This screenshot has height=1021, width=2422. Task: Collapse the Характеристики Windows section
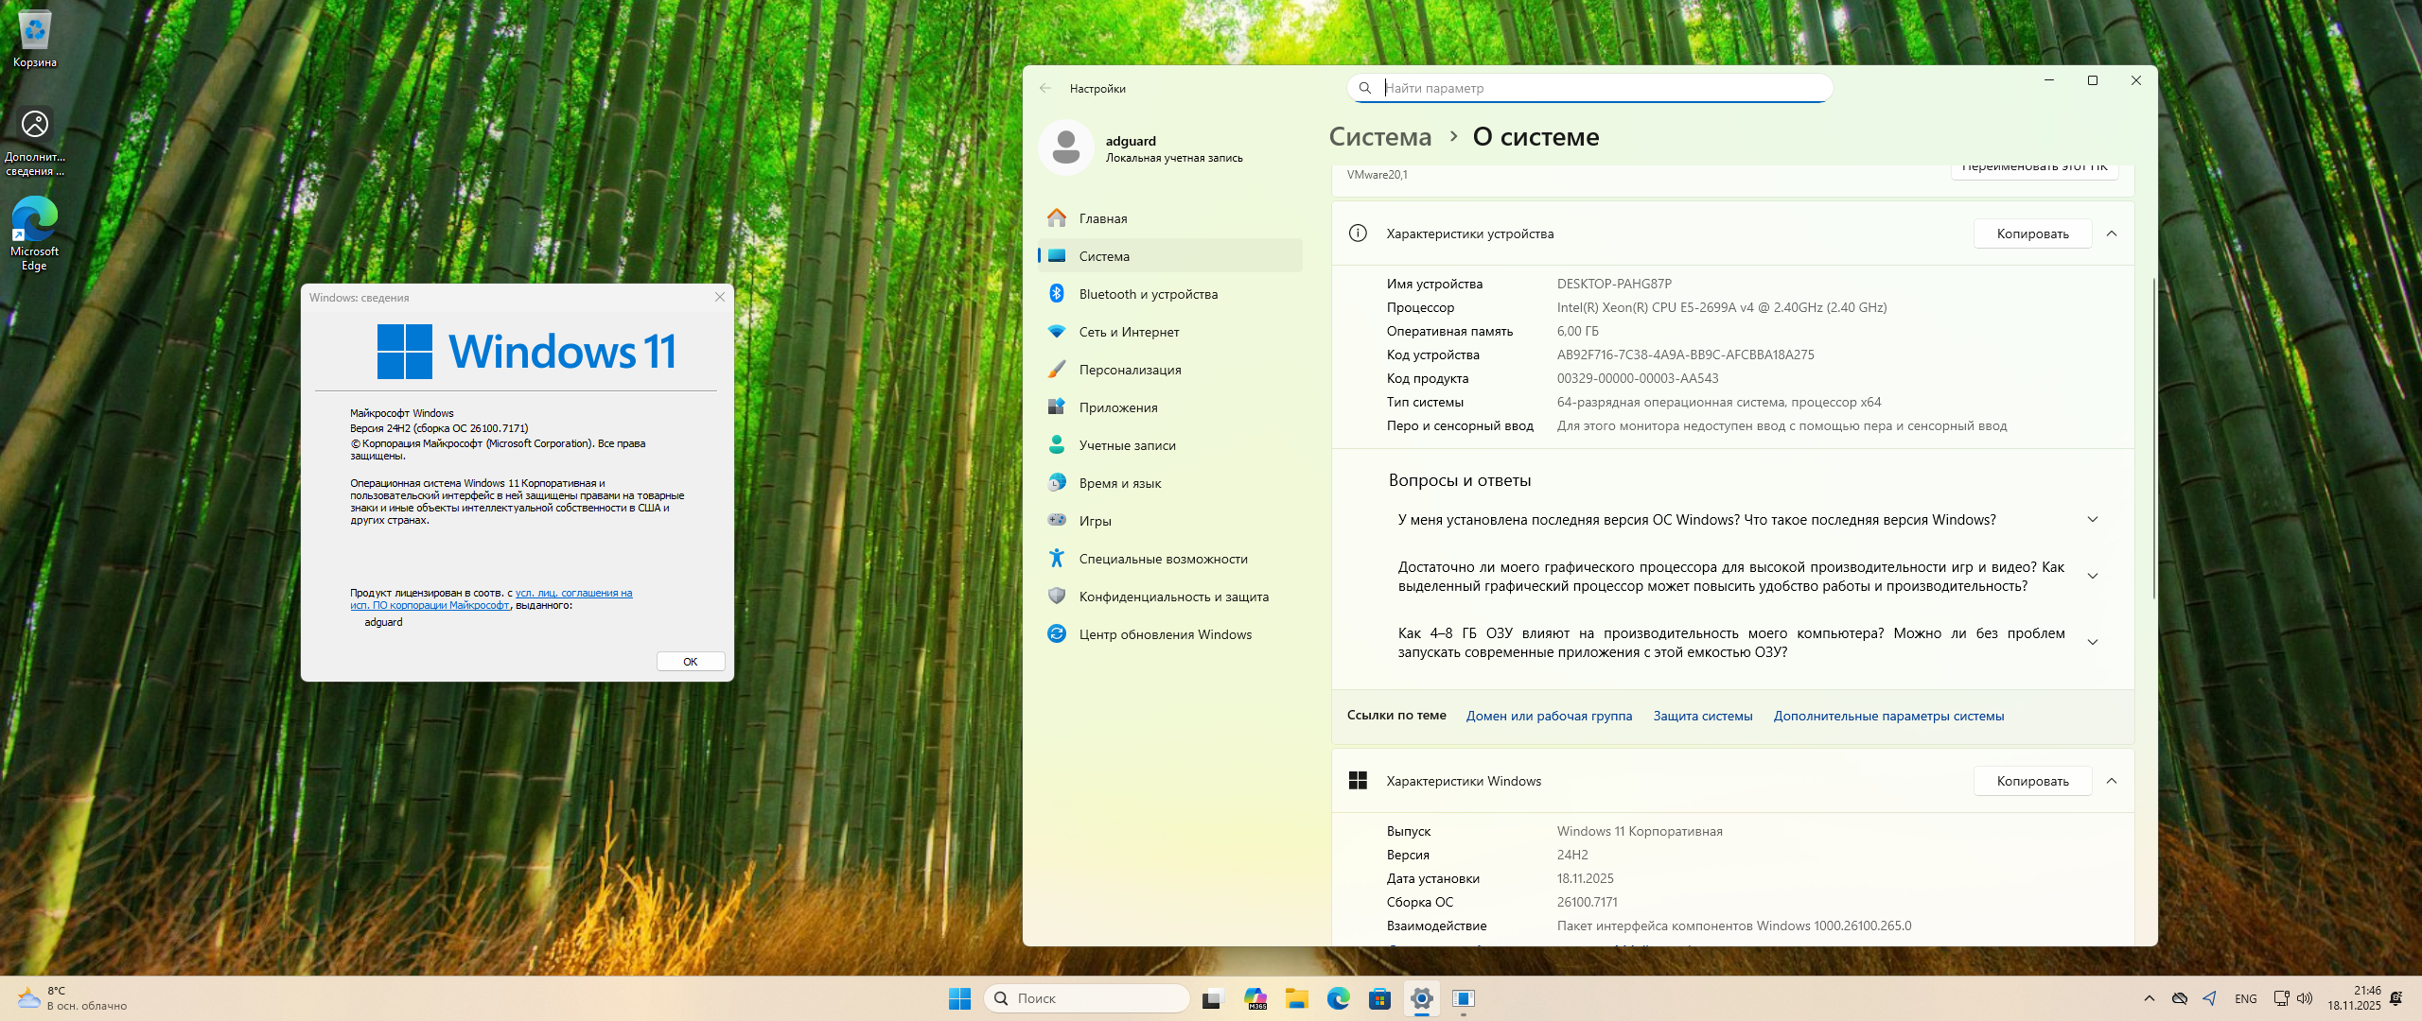tap(2112, 781)
